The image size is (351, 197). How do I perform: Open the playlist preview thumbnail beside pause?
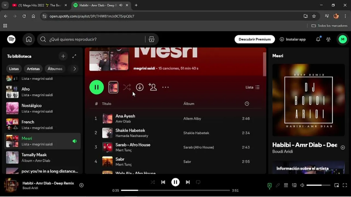click(113, 87)
